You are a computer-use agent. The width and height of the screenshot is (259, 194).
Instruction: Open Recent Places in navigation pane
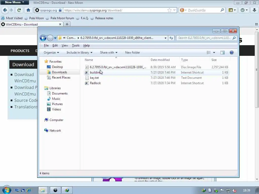pos(61,77)
